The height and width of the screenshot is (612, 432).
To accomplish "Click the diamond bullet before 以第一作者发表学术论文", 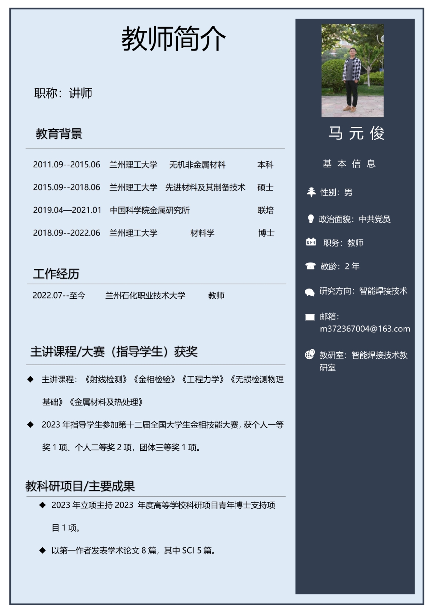I will (42, 550).
